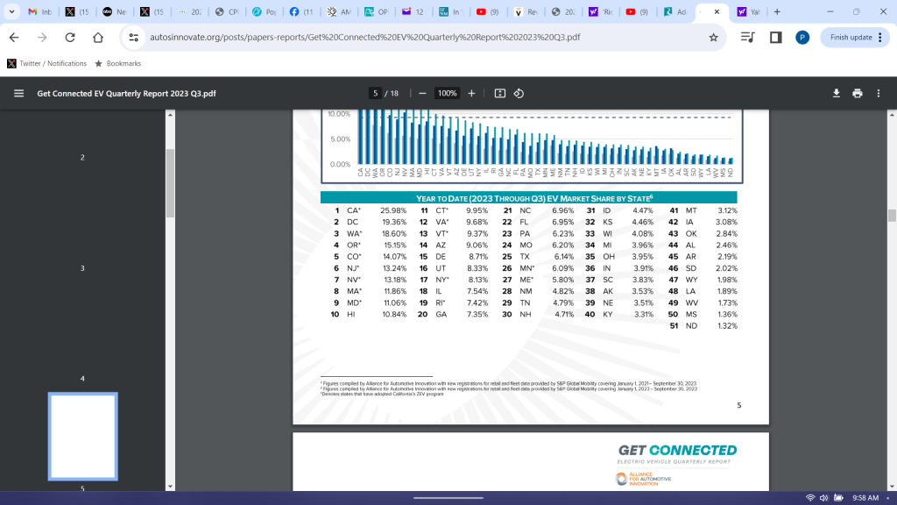Rotate the PDF counterclockwise
897x505 pixels.
coord(519,94)
